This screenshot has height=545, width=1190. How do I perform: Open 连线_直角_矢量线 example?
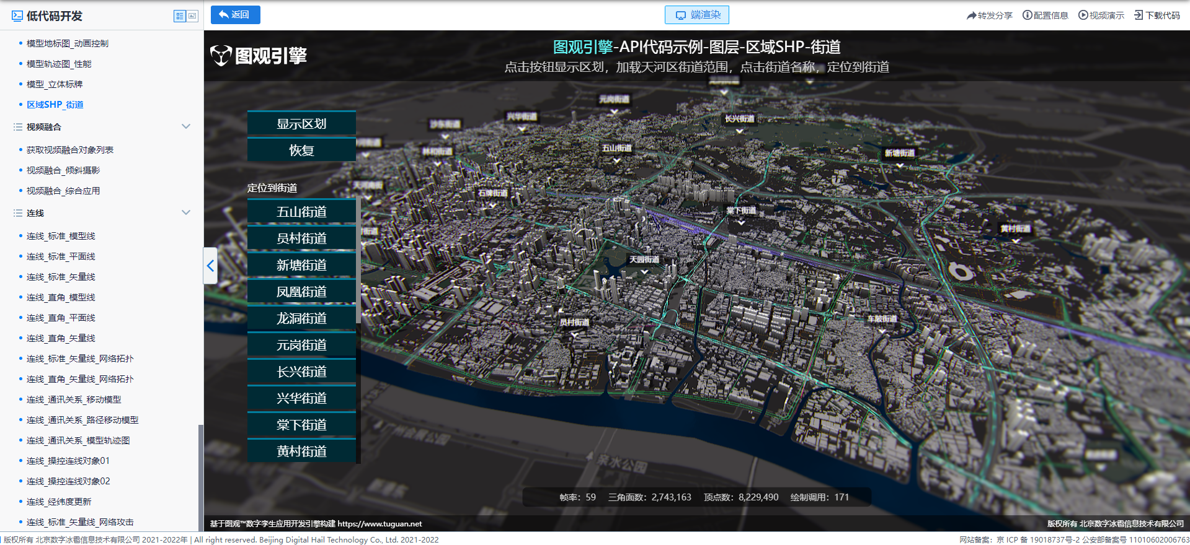coord(61,338)
